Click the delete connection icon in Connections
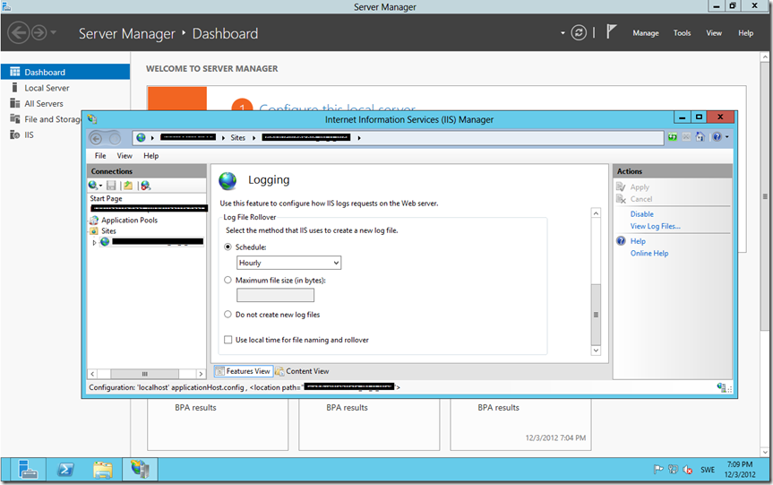This screenshot has width=773, height=485. (145, 185)
